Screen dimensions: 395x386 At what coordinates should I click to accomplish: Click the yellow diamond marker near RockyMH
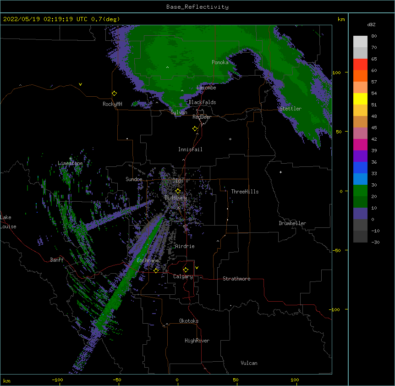click(x=114, y=94)
